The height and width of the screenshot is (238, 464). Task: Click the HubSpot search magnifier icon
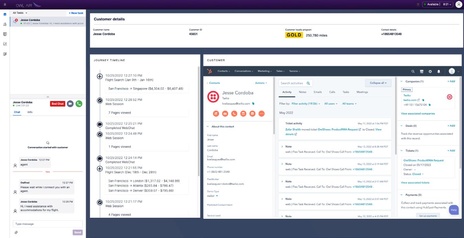click(x=413, y=71)
